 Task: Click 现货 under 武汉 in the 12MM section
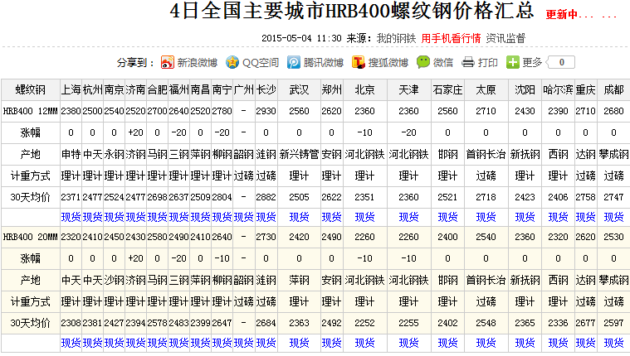(x=299, y=217)
